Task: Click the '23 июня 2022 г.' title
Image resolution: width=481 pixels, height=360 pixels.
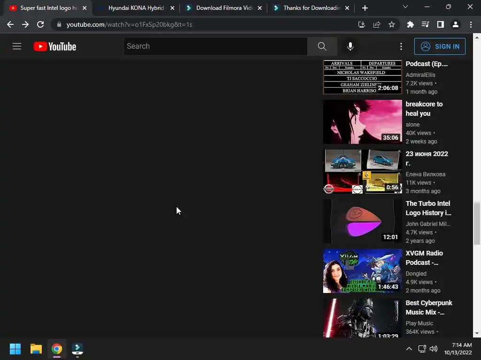Action: pos(427,158)
